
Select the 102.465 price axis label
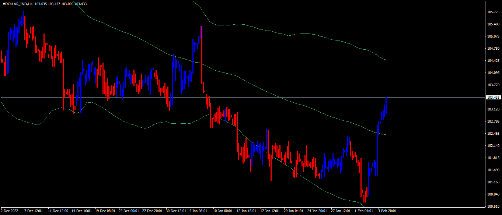pos(493,134)
